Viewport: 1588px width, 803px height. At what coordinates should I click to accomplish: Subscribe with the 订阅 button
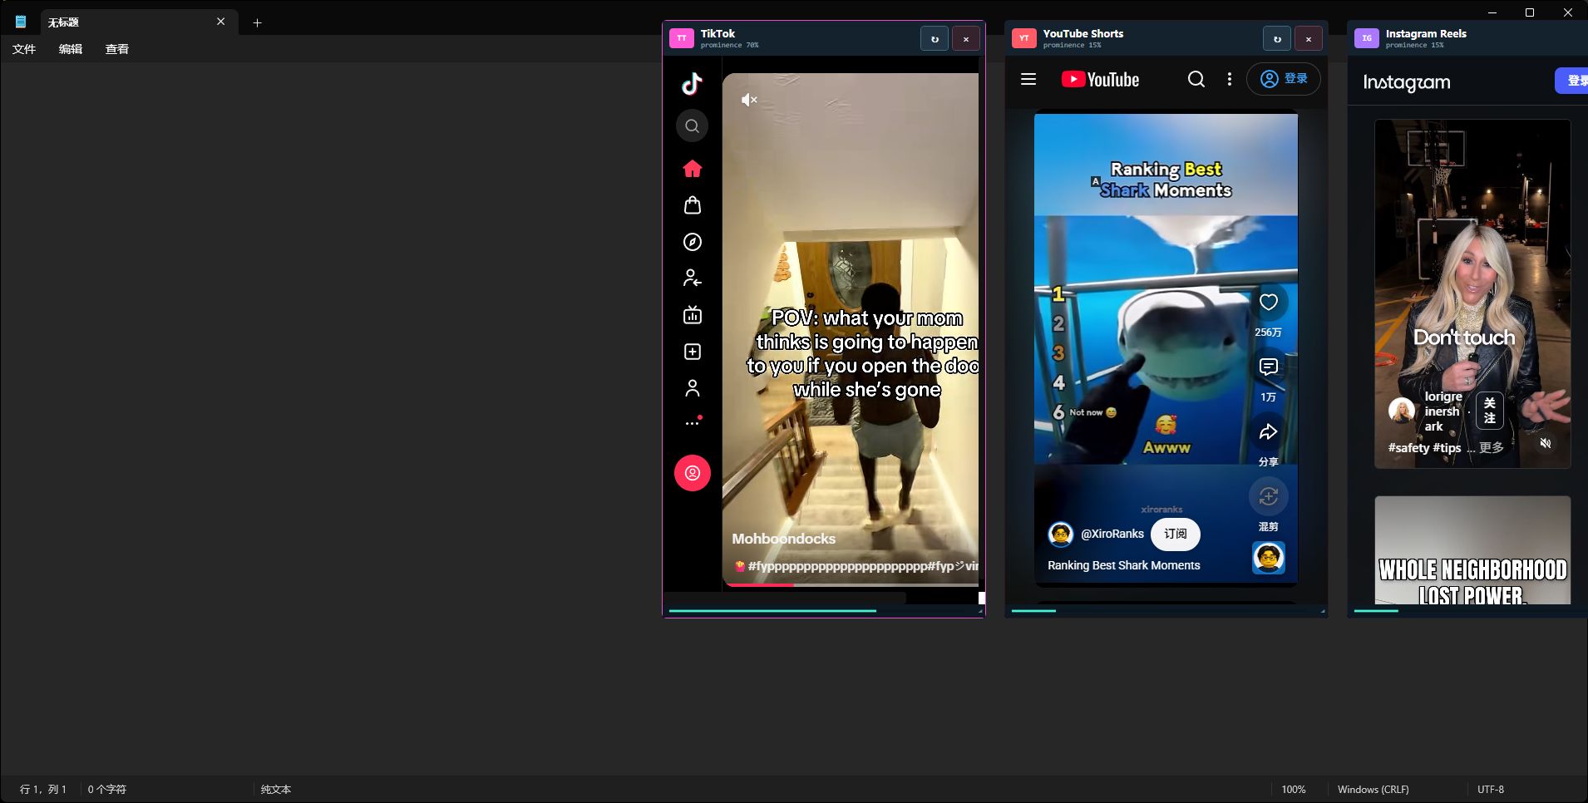coord(1175,534)
